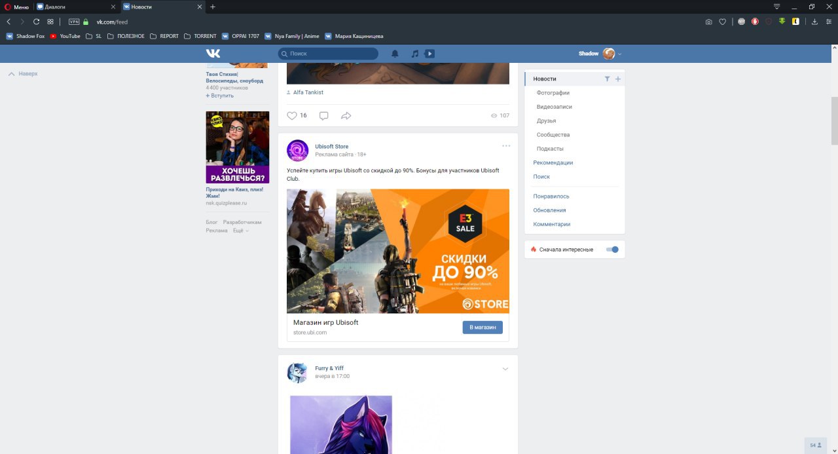Open the quiz ad image Хочешь развлечься
The height and width of the screenshot is (454, 838).
(238, 147)
